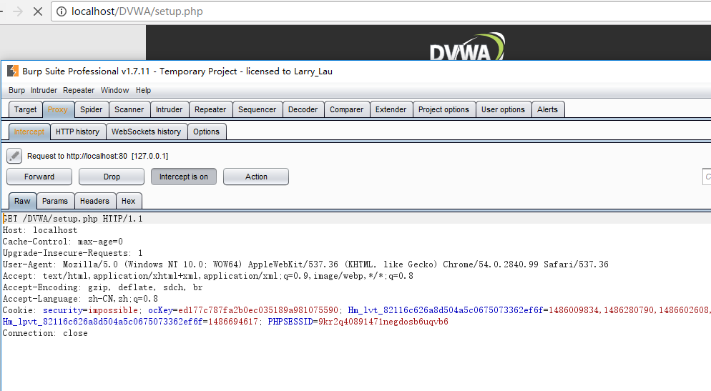Open the Help menu
The width and height of the screenshot is (711, 391).
143,90
